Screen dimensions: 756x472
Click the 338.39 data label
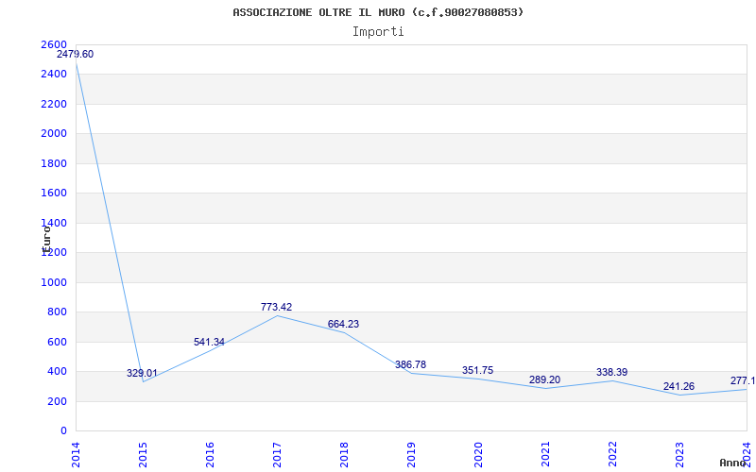(611, 372)
